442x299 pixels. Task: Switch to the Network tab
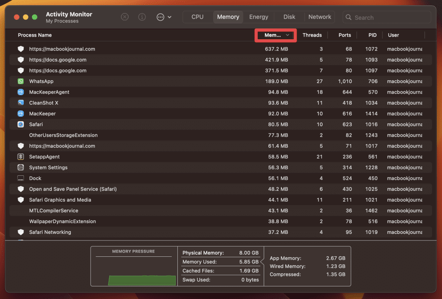[x=320, y=17]
